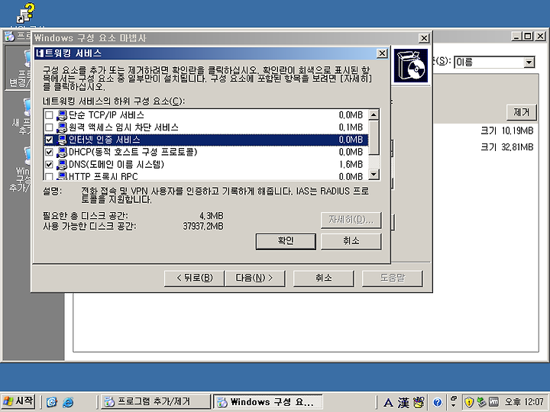Click 취소 in the 네트워킹 서비스 dialog
Image resolution: width=550 pixels, height=412 pixels.
point(351,241)
